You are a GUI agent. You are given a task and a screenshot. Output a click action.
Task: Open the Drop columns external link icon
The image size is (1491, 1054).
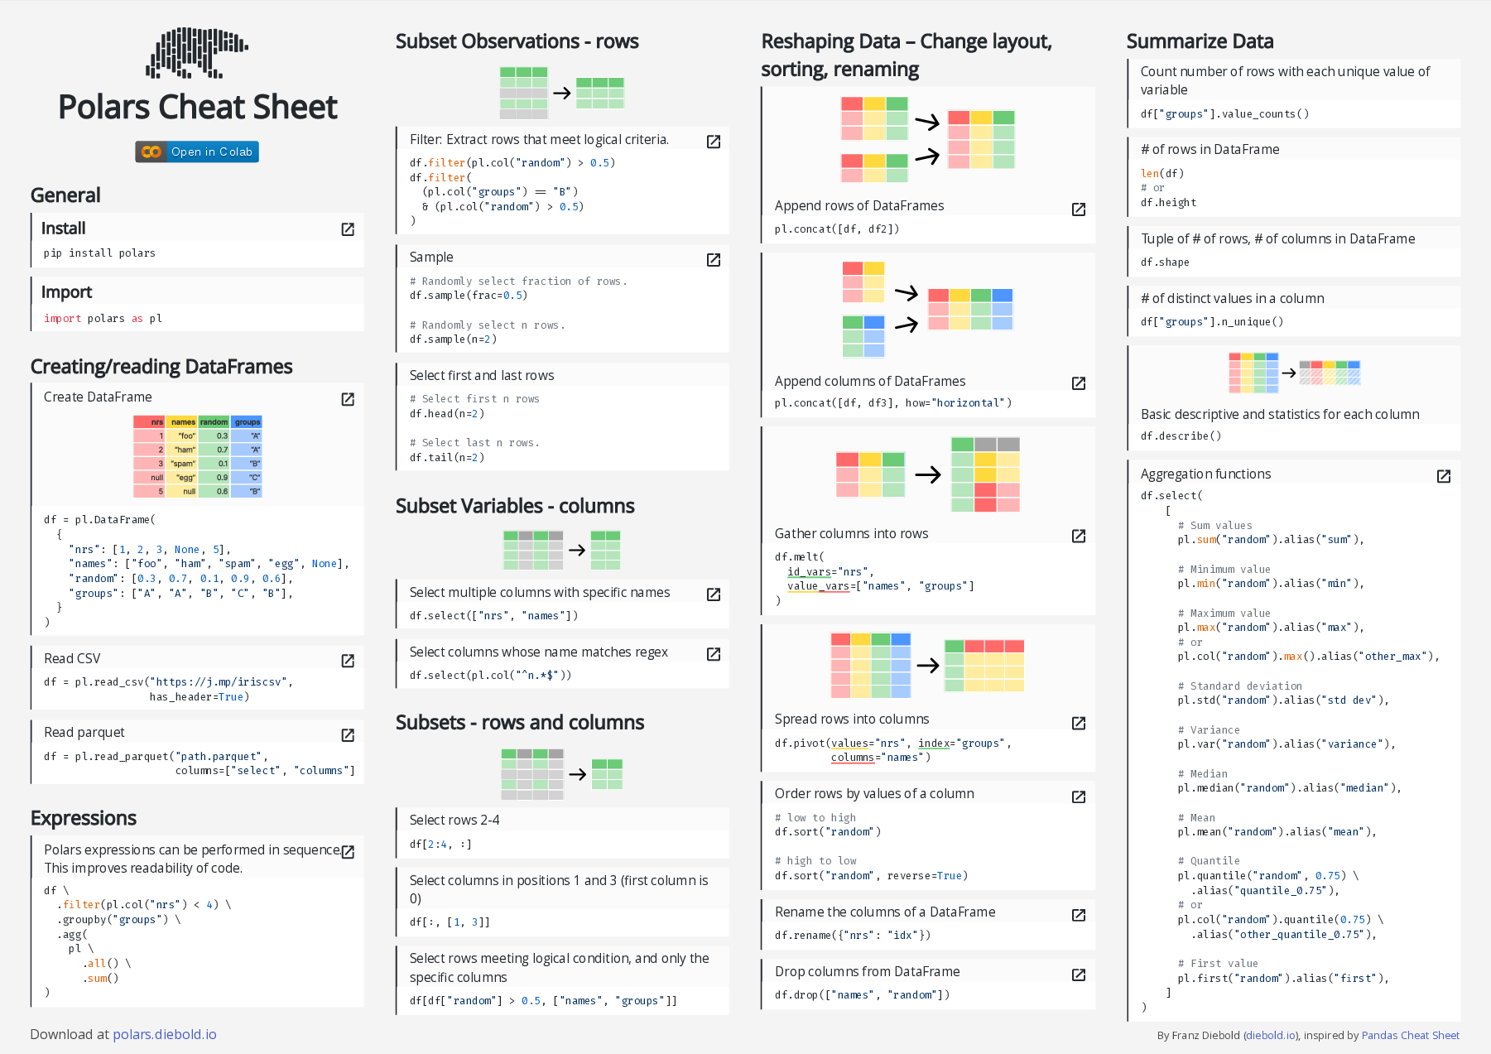point(1078,974)
